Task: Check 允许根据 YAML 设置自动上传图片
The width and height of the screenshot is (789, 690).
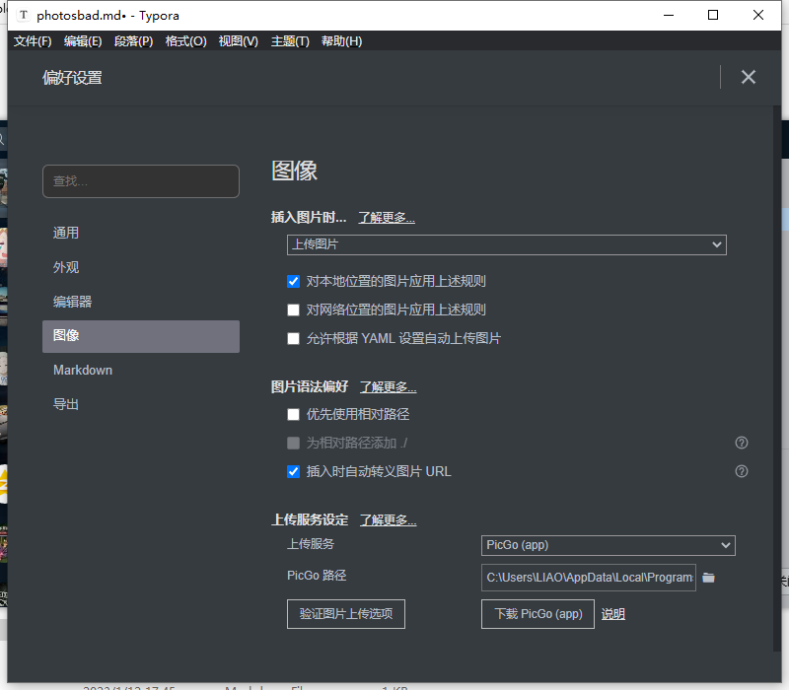Action: 293,338
